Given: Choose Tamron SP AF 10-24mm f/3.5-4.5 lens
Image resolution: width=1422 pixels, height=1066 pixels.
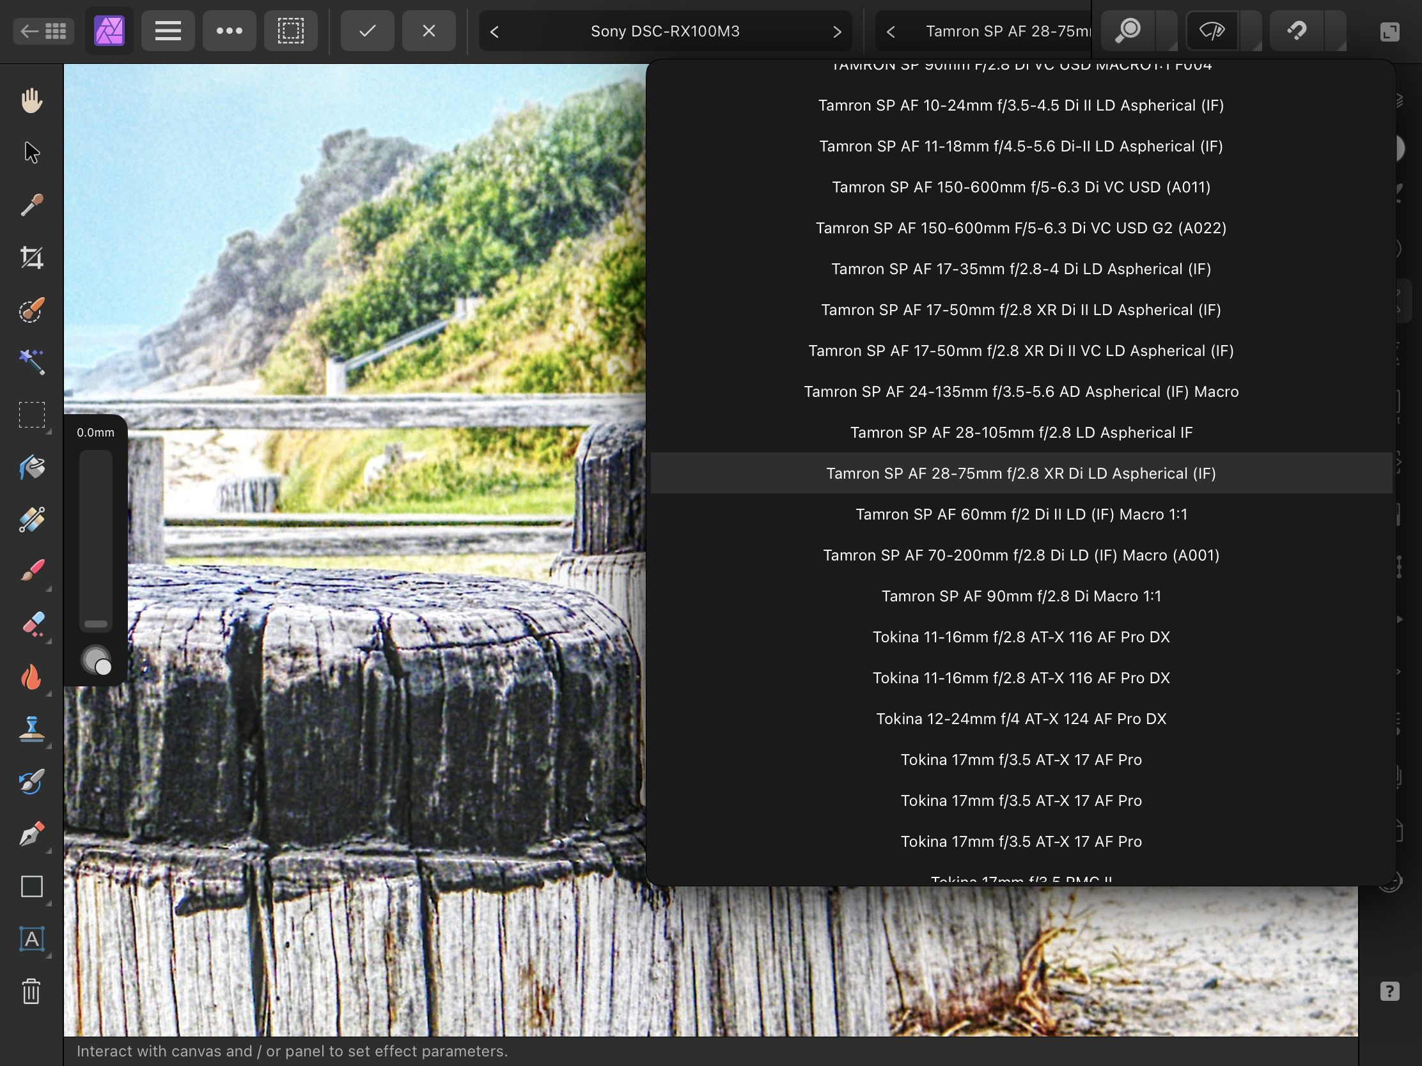Looking at the screenshot, I should pos(1021,105).
